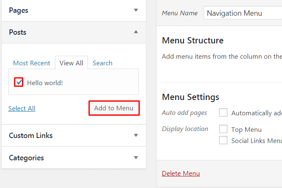
Task: Open the Search tab in Posts
Action: click(x=103, y=63)
